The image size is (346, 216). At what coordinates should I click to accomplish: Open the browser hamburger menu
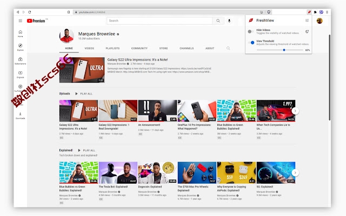tap(327, 12)
